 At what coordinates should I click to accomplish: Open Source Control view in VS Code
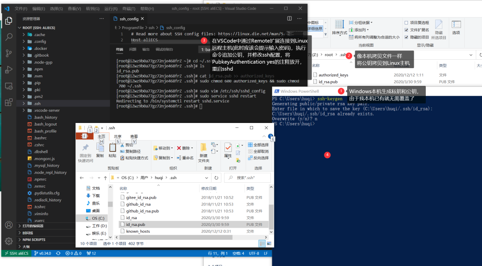coord(8,53)
